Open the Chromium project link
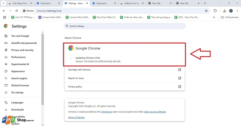 click(107, 112)
